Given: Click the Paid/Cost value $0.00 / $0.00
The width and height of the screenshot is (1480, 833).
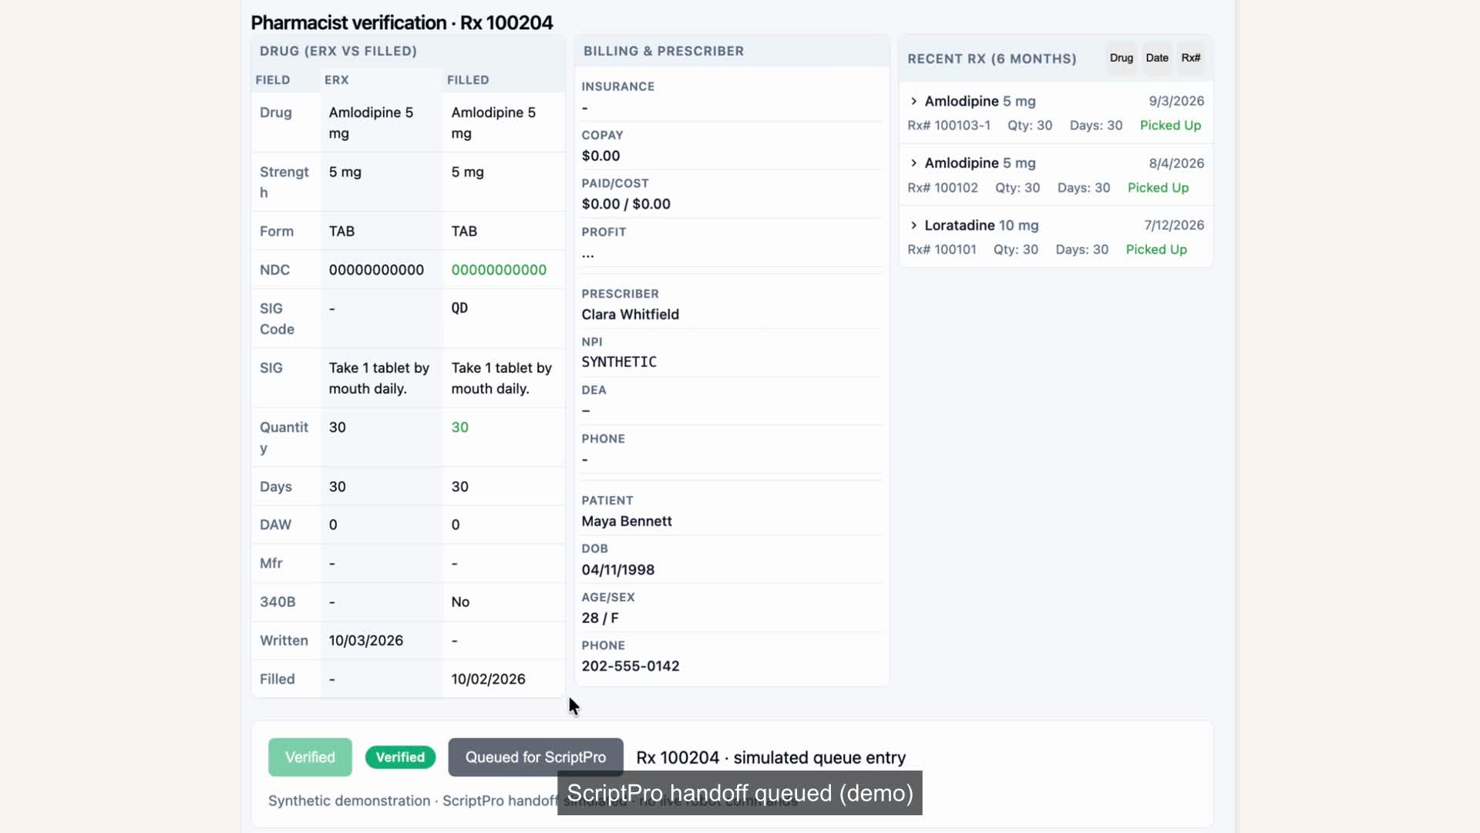Looking at the screenshot, I should click(x=626, y=204).
